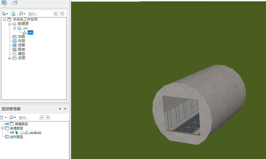Viewport: 266px width, 159px height.
Task: Close the 图层管理器 panel
Action: pyautogui.click(x=65, y=109)
